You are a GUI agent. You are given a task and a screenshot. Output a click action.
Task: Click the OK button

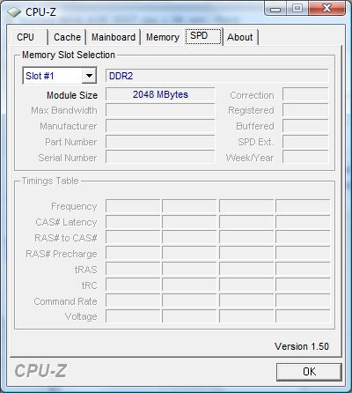(309, 372)
